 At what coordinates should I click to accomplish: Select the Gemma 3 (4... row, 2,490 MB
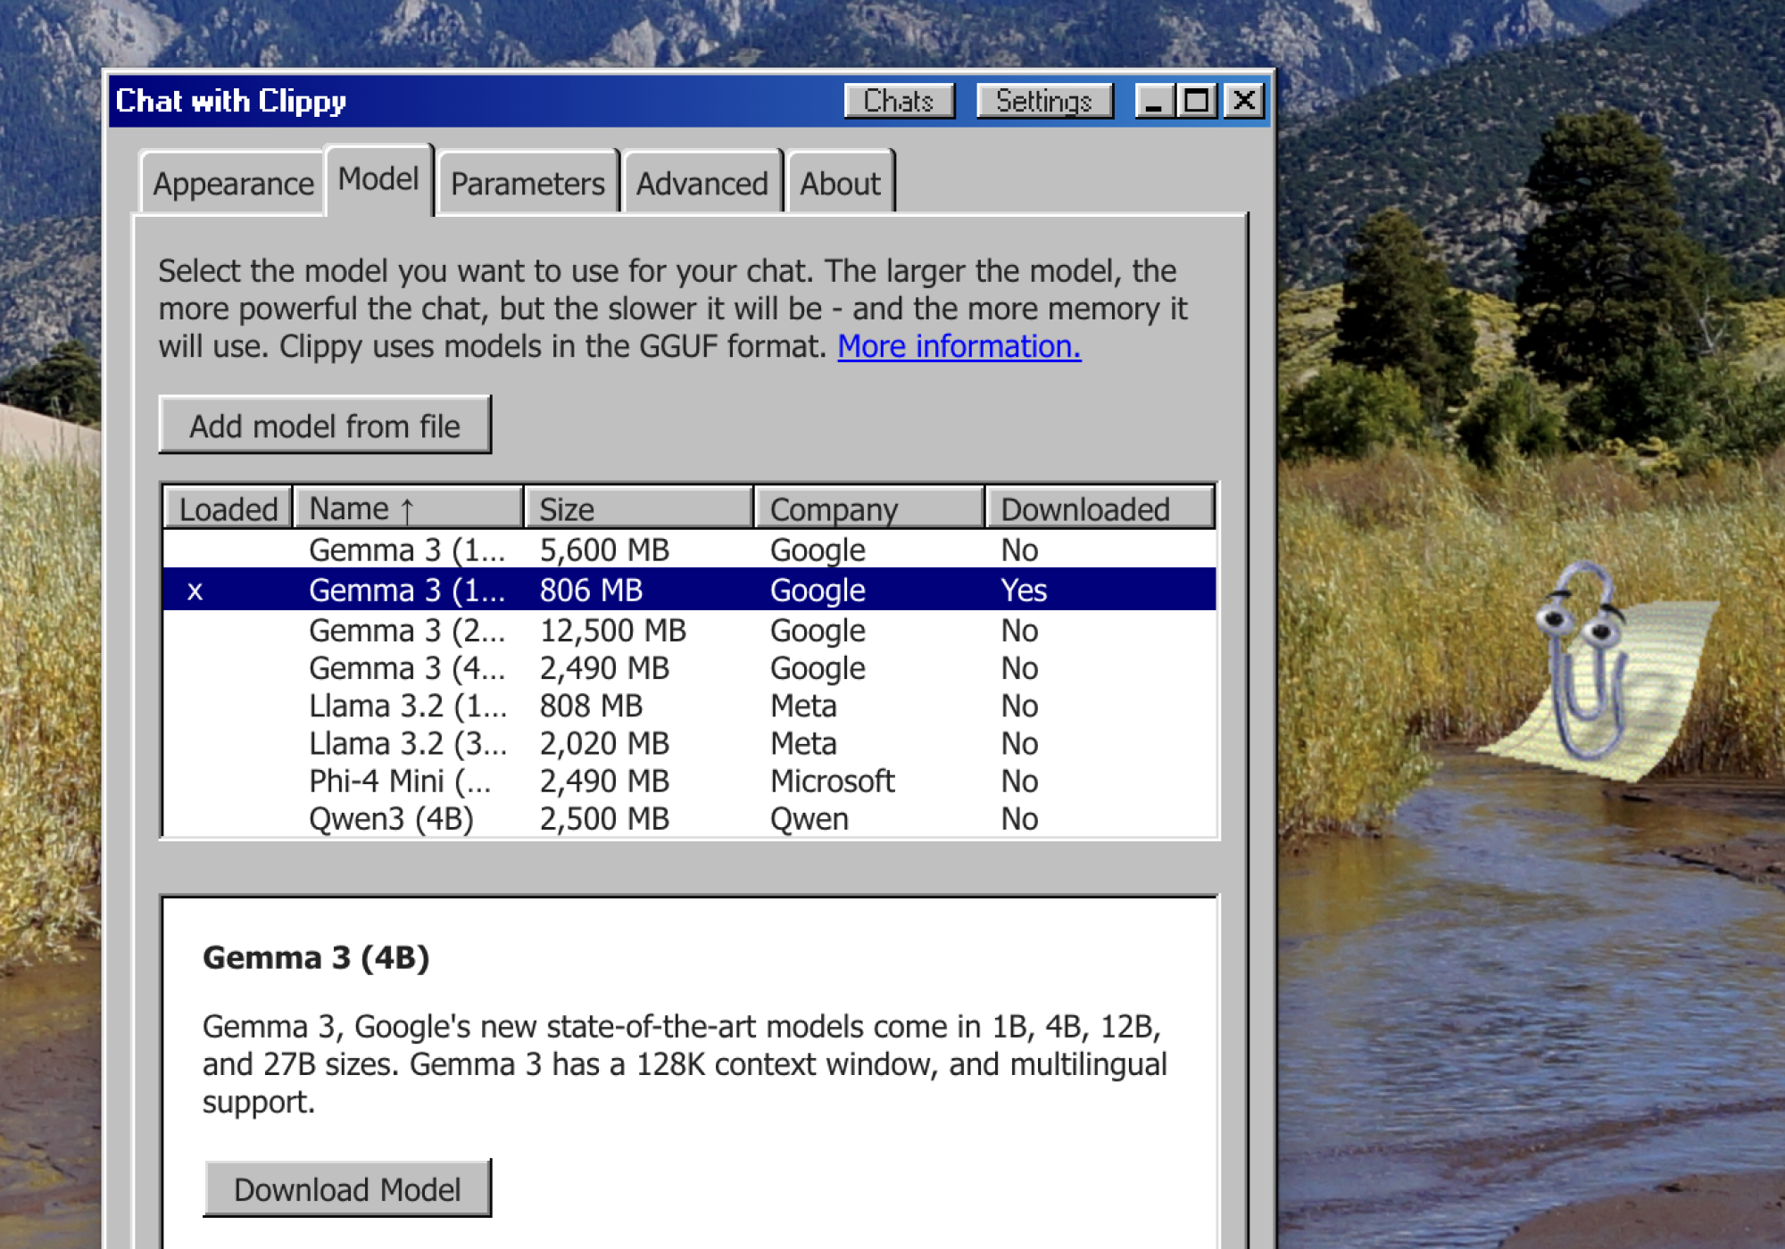click(689, 668)
